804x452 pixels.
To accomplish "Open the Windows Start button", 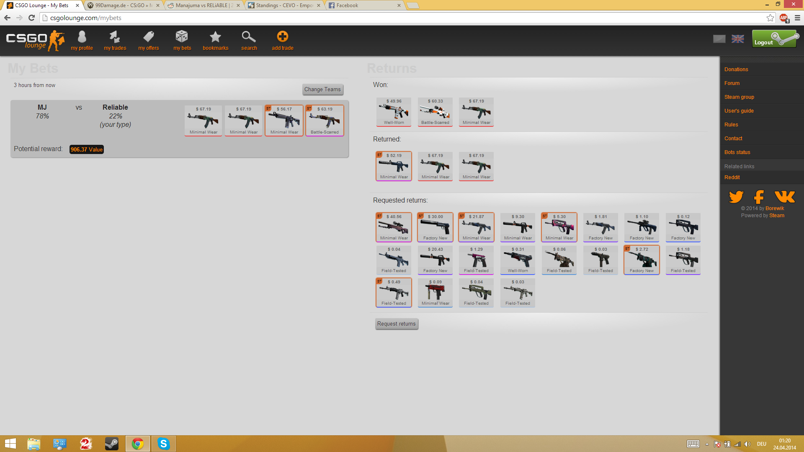I will point(10,444).
